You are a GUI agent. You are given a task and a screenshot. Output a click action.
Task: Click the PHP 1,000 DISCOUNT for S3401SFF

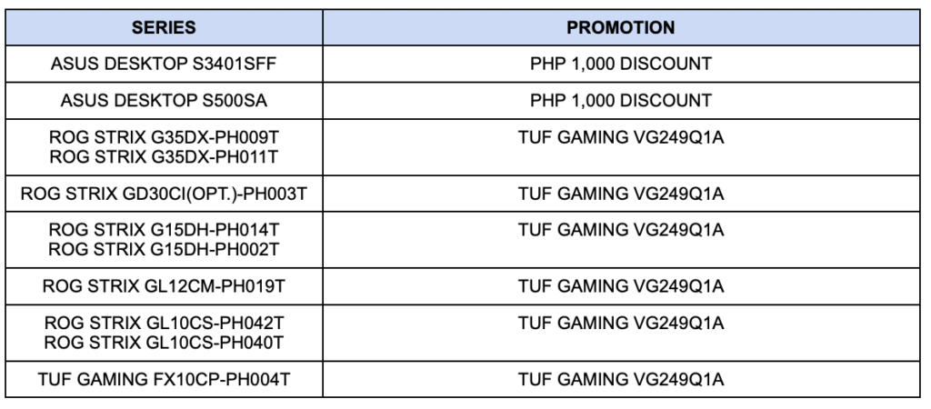(x=620, y=65)
